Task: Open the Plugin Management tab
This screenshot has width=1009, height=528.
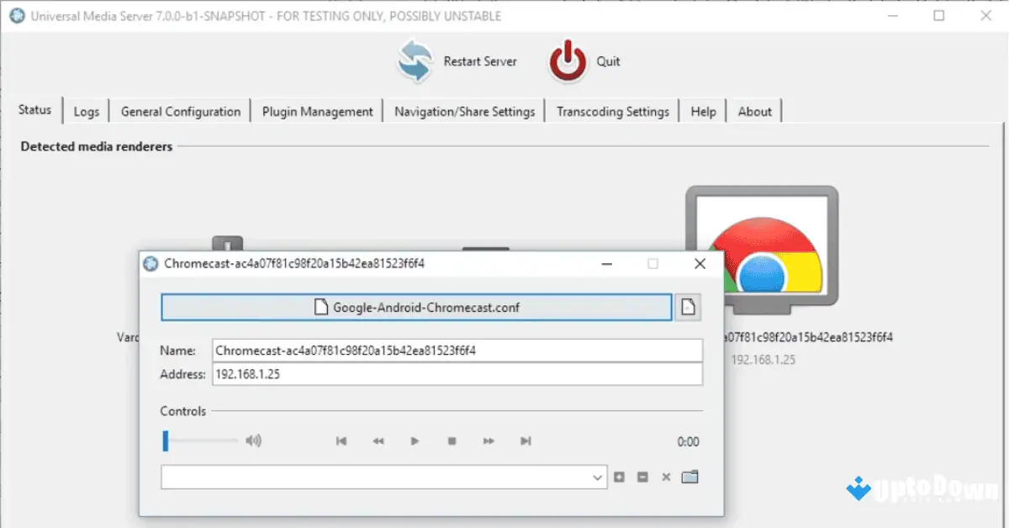Action: [317, 110]
